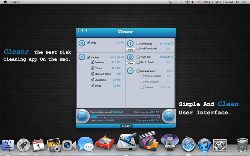Open Notification Center list icon
250x156 pixels.
click(x=244, y=2)
